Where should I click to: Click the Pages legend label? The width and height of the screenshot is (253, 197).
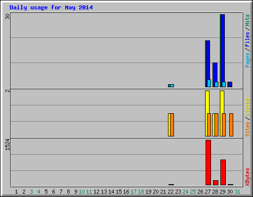(247, 60)
